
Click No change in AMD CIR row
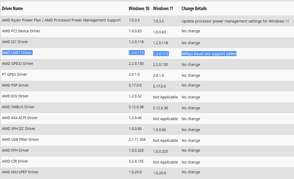(x=191, y=162)
